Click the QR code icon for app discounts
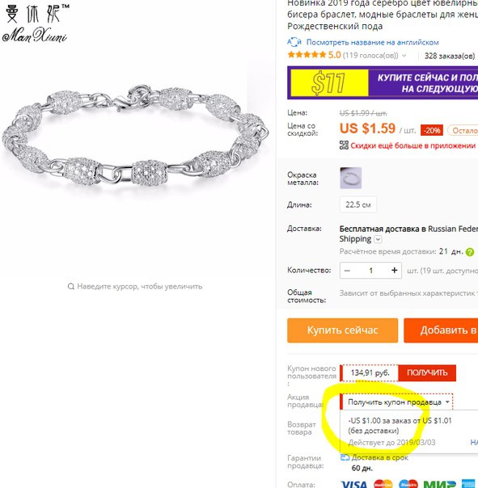Image resolution: width=478 pixels, height=488 pixels. tap(344, 145)
